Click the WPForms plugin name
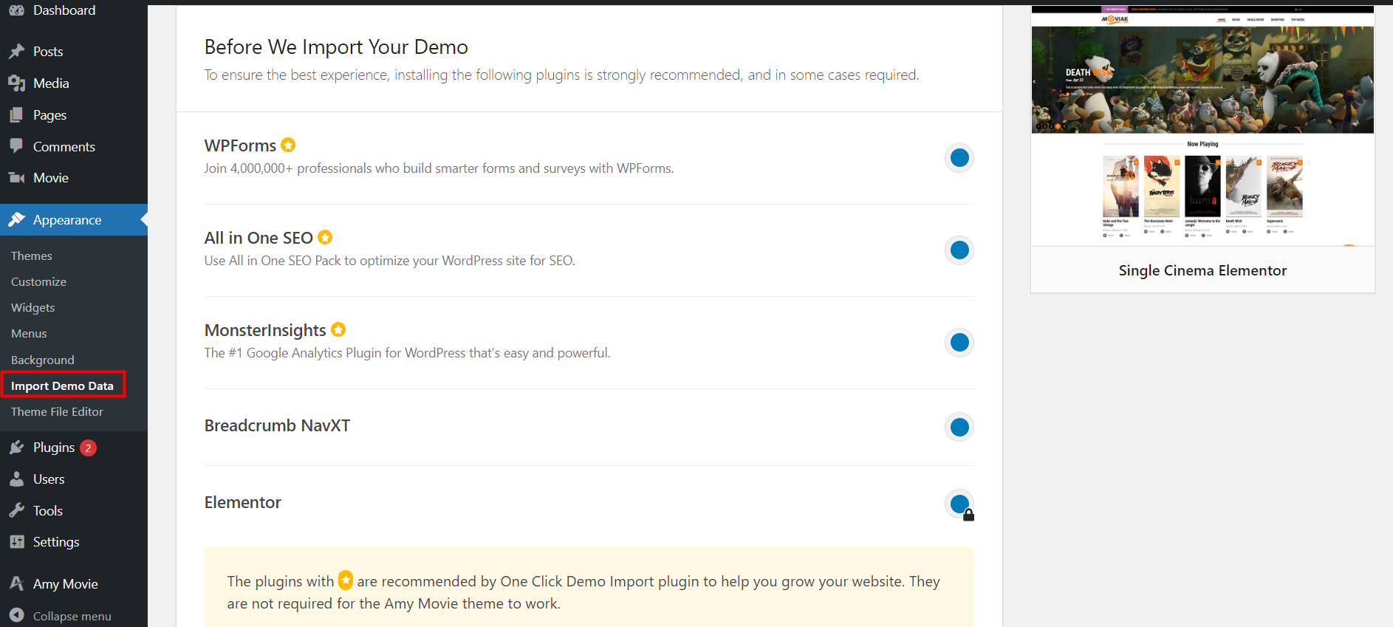1393x627 pixels. [240, 145]
